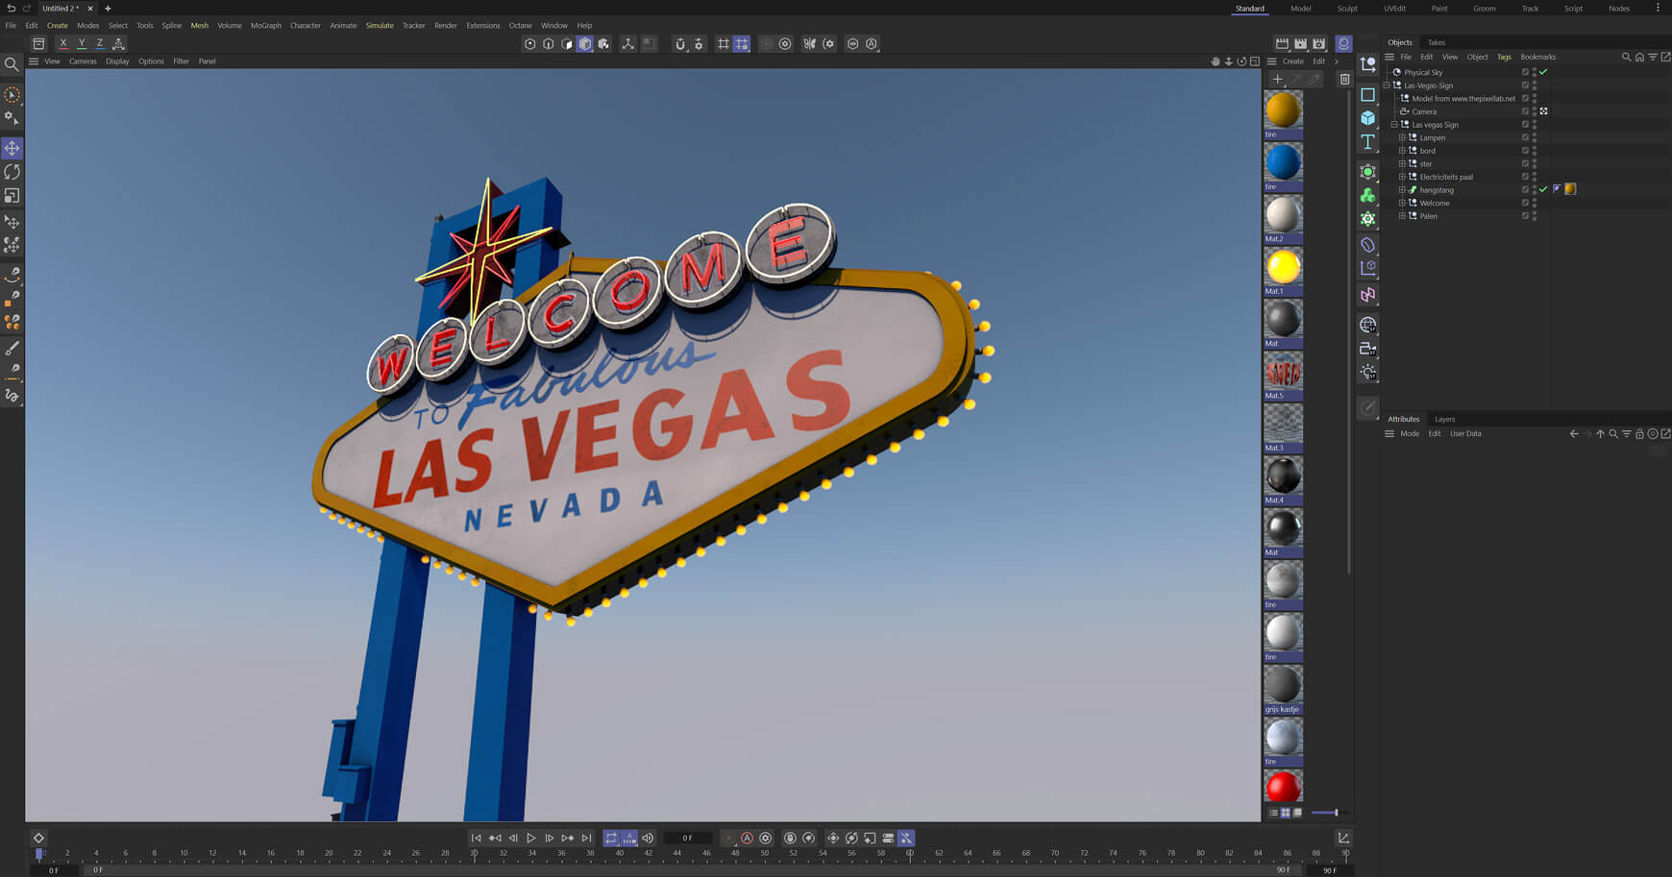Screen dimensions: 1672x877
Task: Open material manager Create menu
Action: click(1293, 61)
